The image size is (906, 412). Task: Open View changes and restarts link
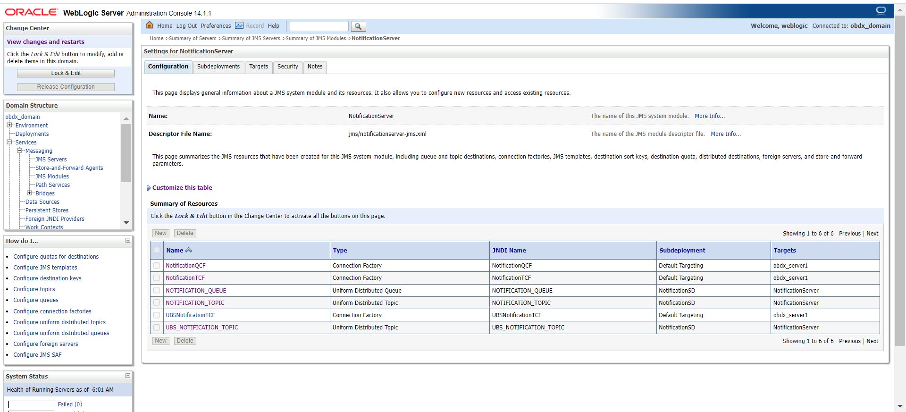(x=46, y=42)
